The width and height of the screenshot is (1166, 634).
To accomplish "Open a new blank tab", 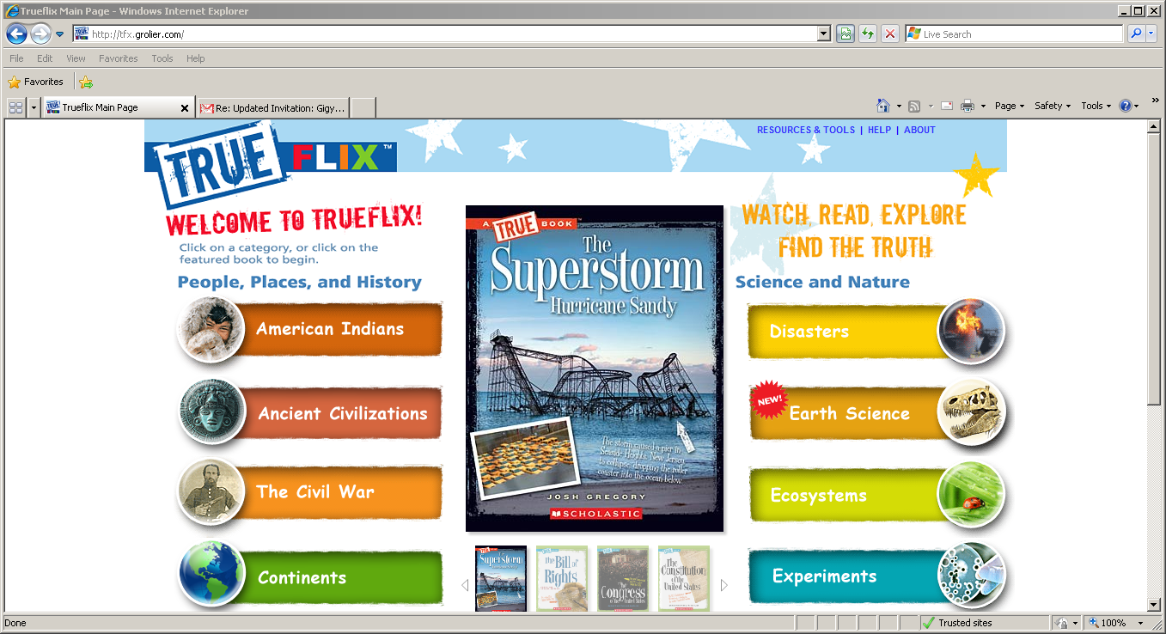I will click(363, 108).
